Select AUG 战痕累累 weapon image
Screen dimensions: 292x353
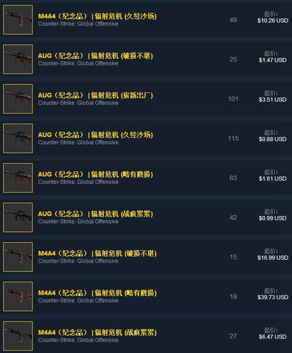pos(18,217)
